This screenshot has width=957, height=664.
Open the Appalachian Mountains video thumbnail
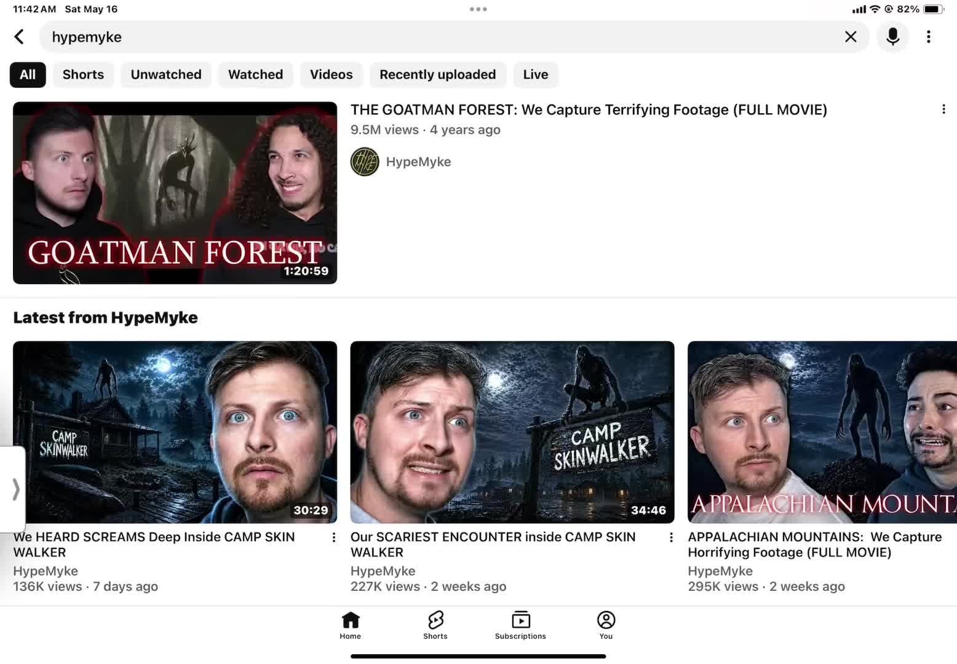pos(822,432)
